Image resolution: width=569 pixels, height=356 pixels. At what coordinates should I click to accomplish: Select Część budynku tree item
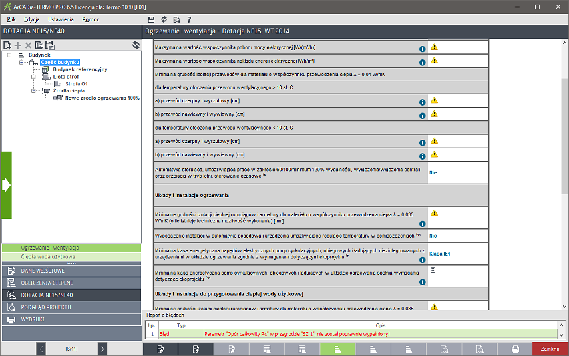(x=60, y=62)
